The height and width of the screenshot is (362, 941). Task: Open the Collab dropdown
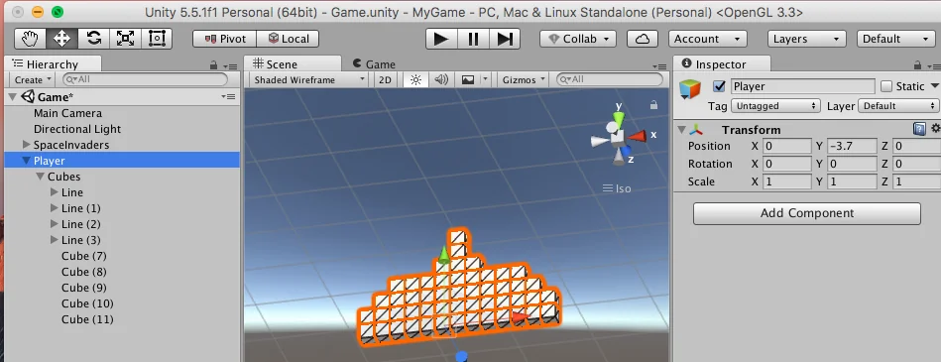[x=578, y=39]
